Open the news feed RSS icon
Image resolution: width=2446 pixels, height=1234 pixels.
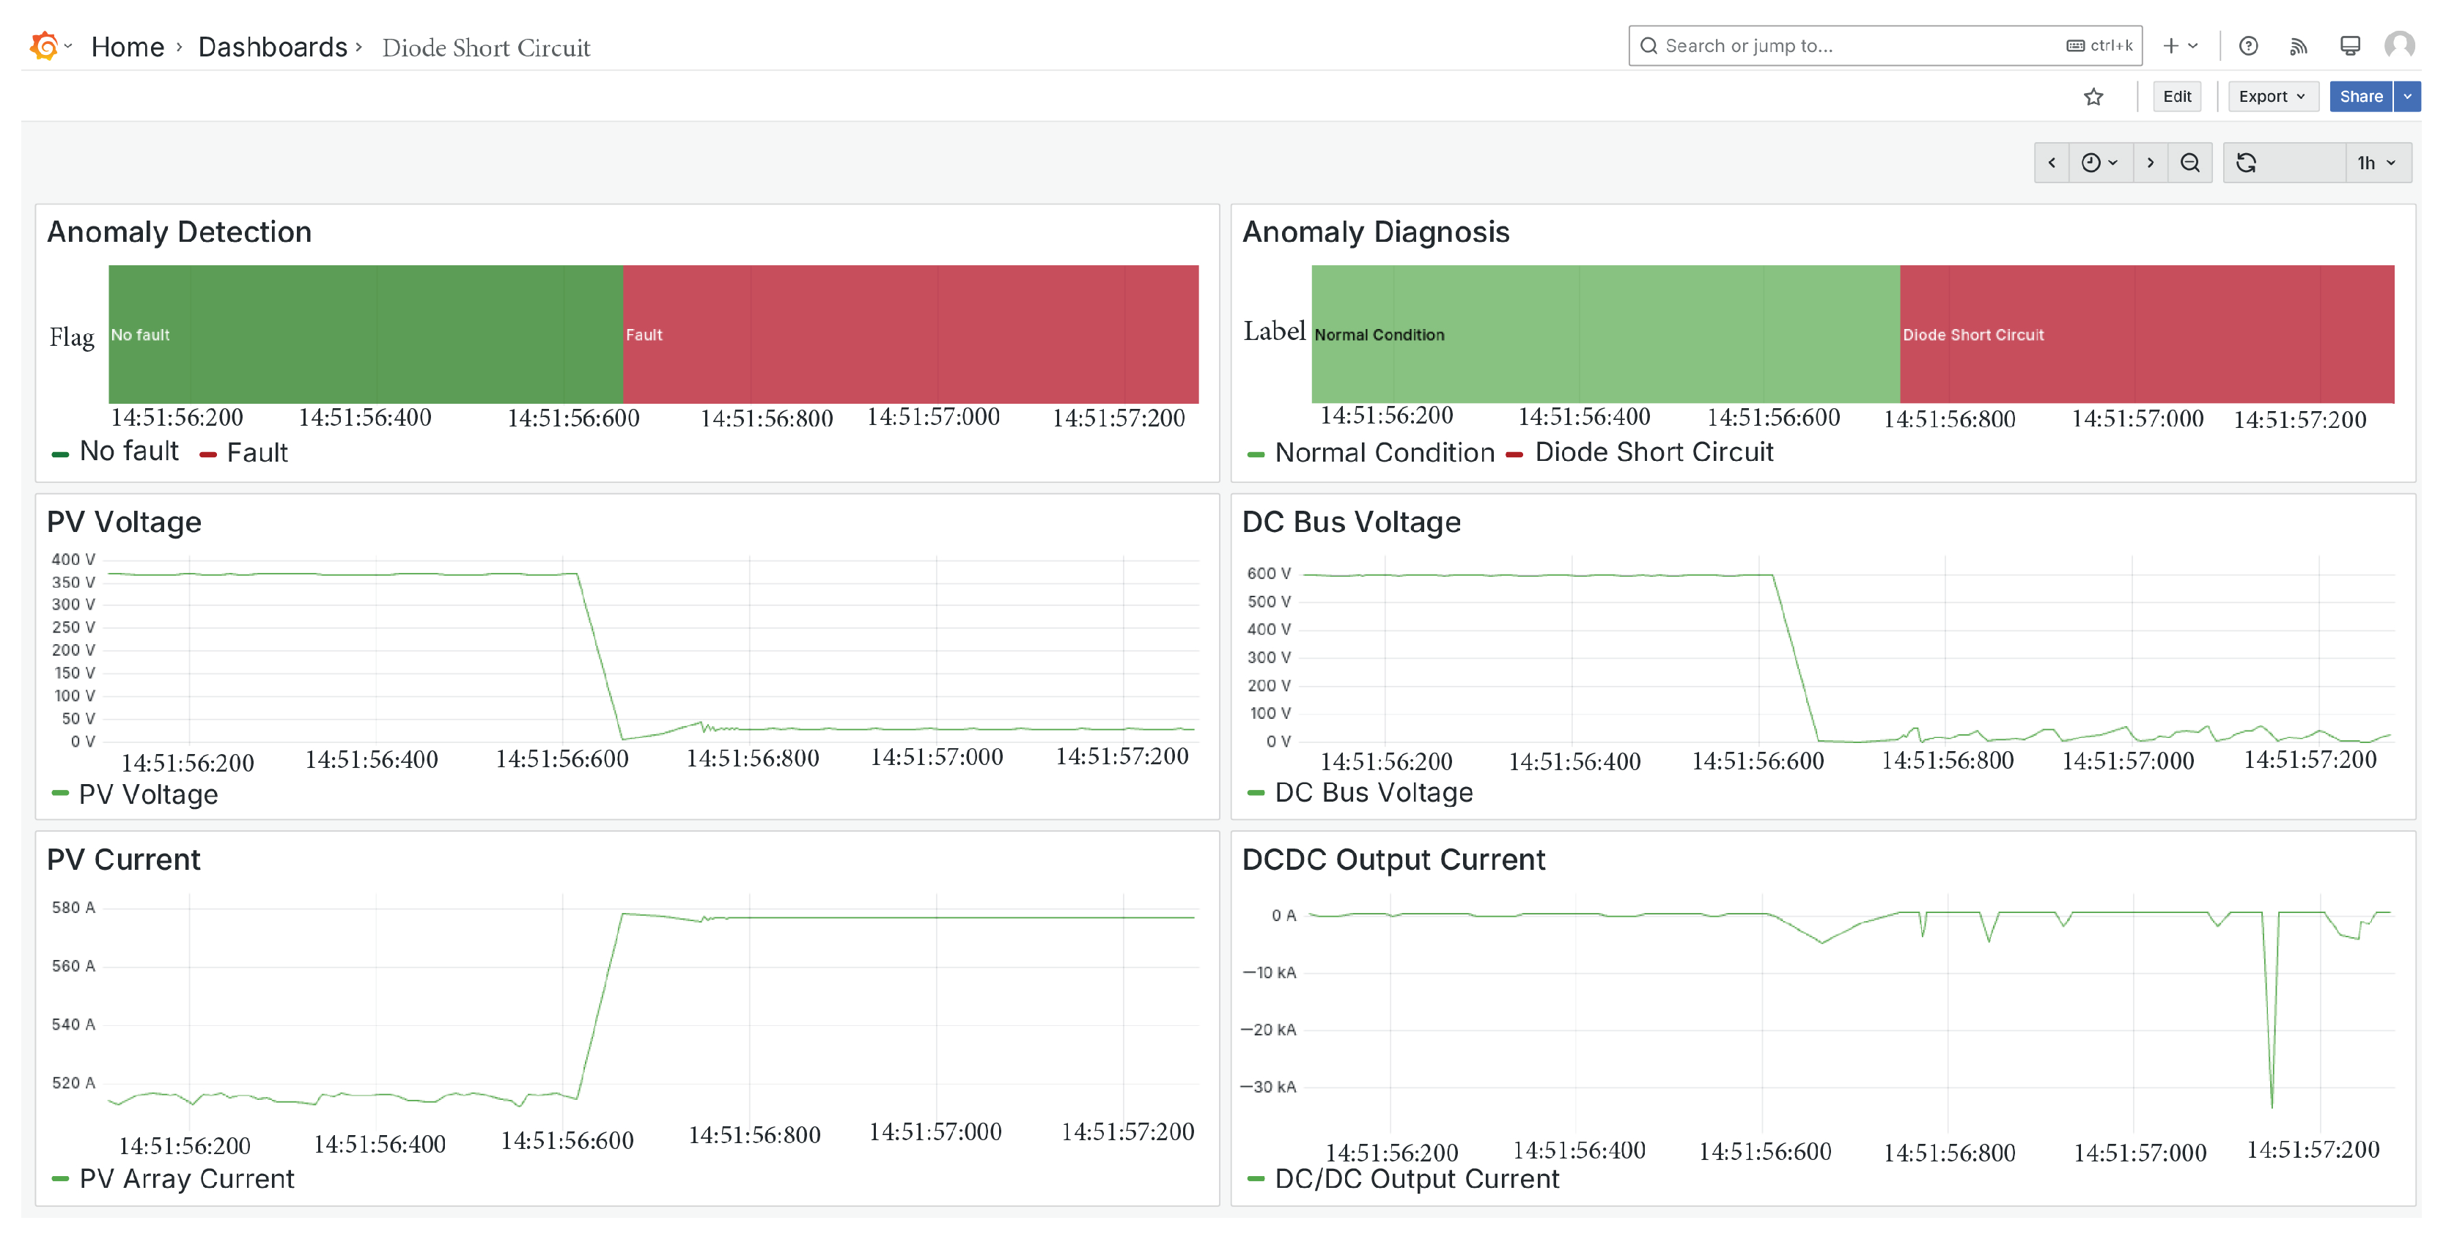[2298, 45]
